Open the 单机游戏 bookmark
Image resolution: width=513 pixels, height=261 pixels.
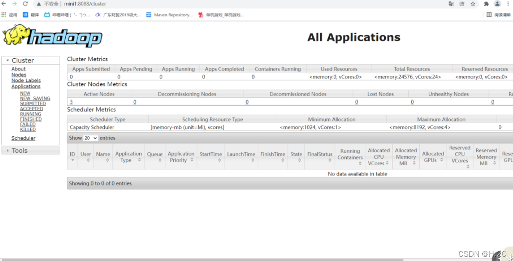click(221, 15)
